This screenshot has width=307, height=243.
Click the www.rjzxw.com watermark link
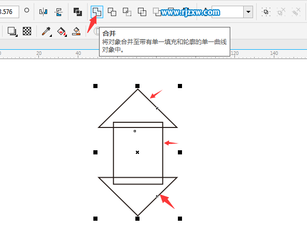coord(190,12)
